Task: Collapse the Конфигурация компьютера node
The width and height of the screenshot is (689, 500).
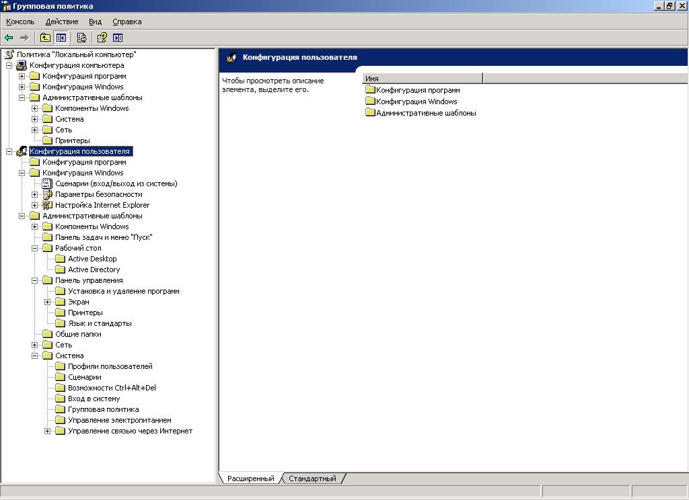Action: tap(9, 65)
